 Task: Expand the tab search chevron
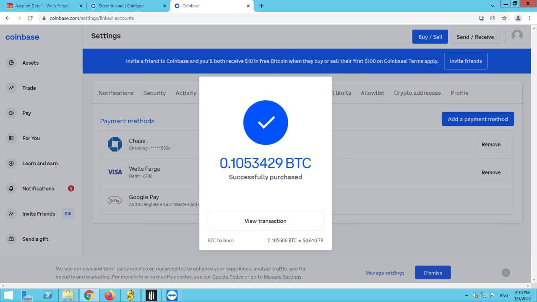coord(493,6)
